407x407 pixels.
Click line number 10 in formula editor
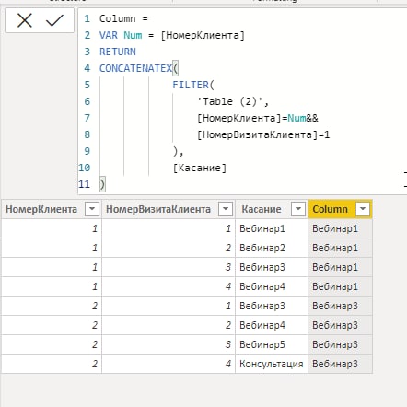(x=85, y=168)
